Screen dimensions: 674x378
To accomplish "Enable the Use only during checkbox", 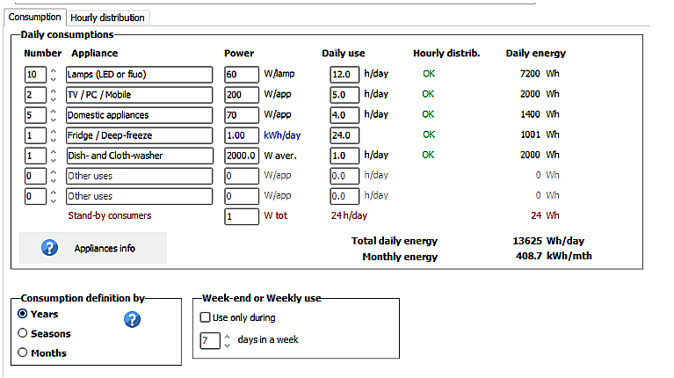I will pos(205,317).
